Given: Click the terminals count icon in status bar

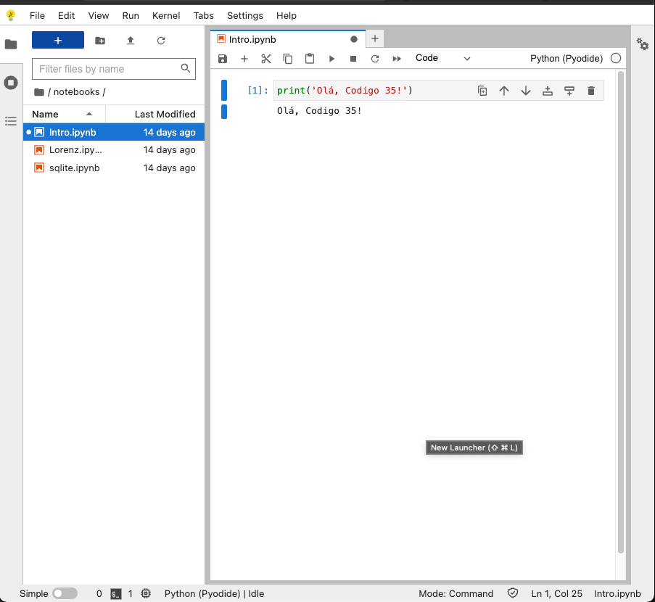Looking at the screenshot, I should [x=116, y=593].
